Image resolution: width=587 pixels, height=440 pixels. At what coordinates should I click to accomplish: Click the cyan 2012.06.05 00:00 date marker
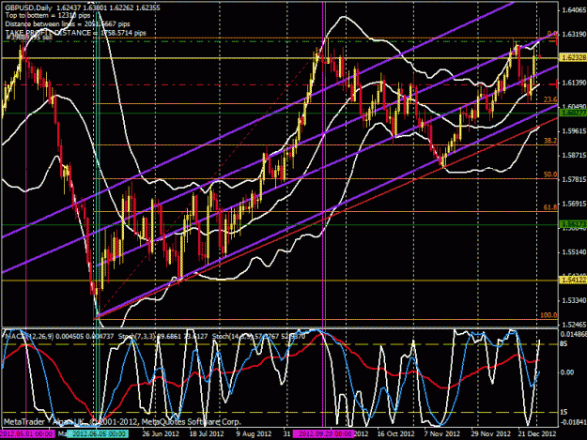click(x=99, y=434)
